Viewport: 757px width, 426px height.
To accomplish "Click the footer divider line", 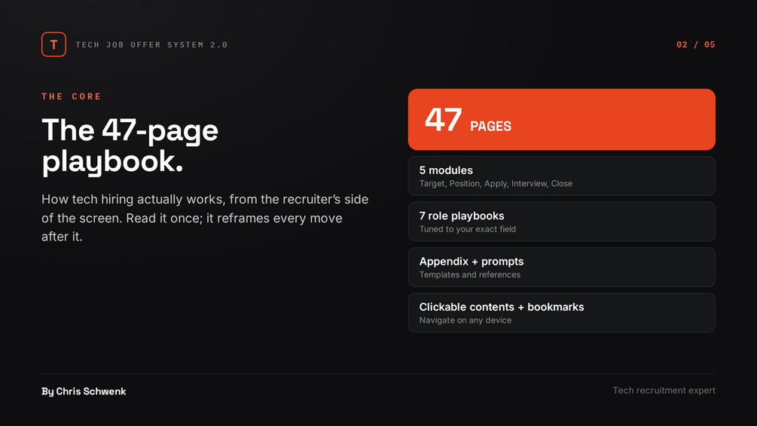I will tap(378, 373).
